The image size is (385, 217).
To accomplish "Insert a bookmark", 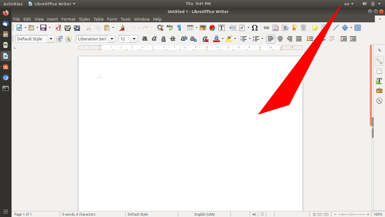I will click(295, 28).
